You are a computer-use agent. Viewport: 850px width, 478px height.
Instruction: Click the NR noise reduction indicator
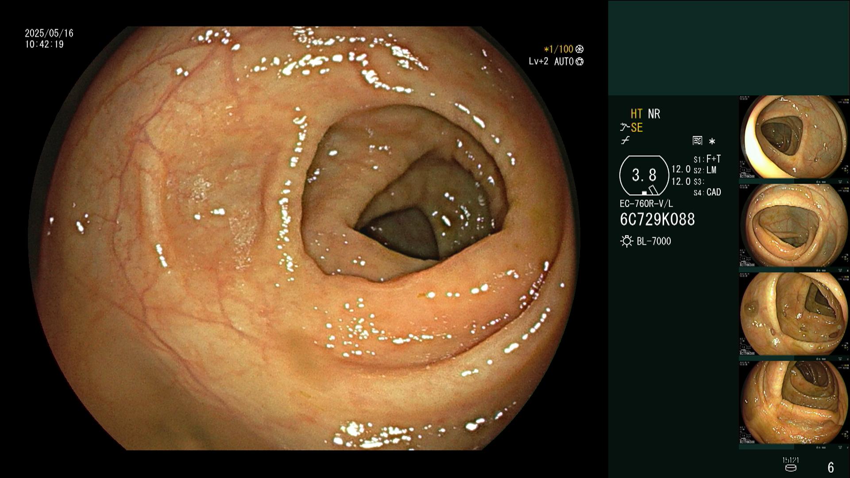click(x=654, y=114)
